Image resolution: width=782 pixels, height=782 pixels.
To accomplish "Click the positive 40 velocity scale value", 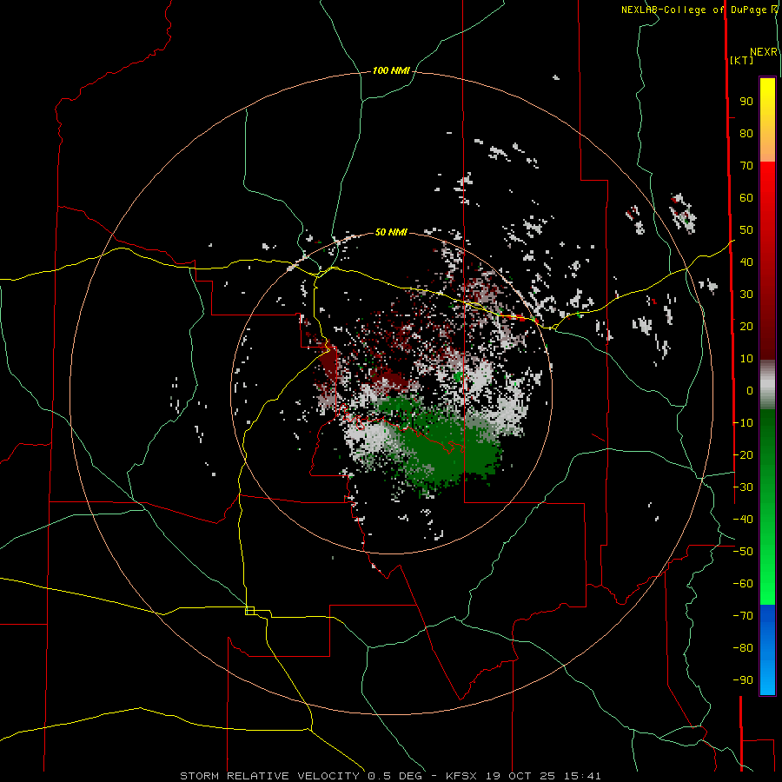I will point(746,262).
